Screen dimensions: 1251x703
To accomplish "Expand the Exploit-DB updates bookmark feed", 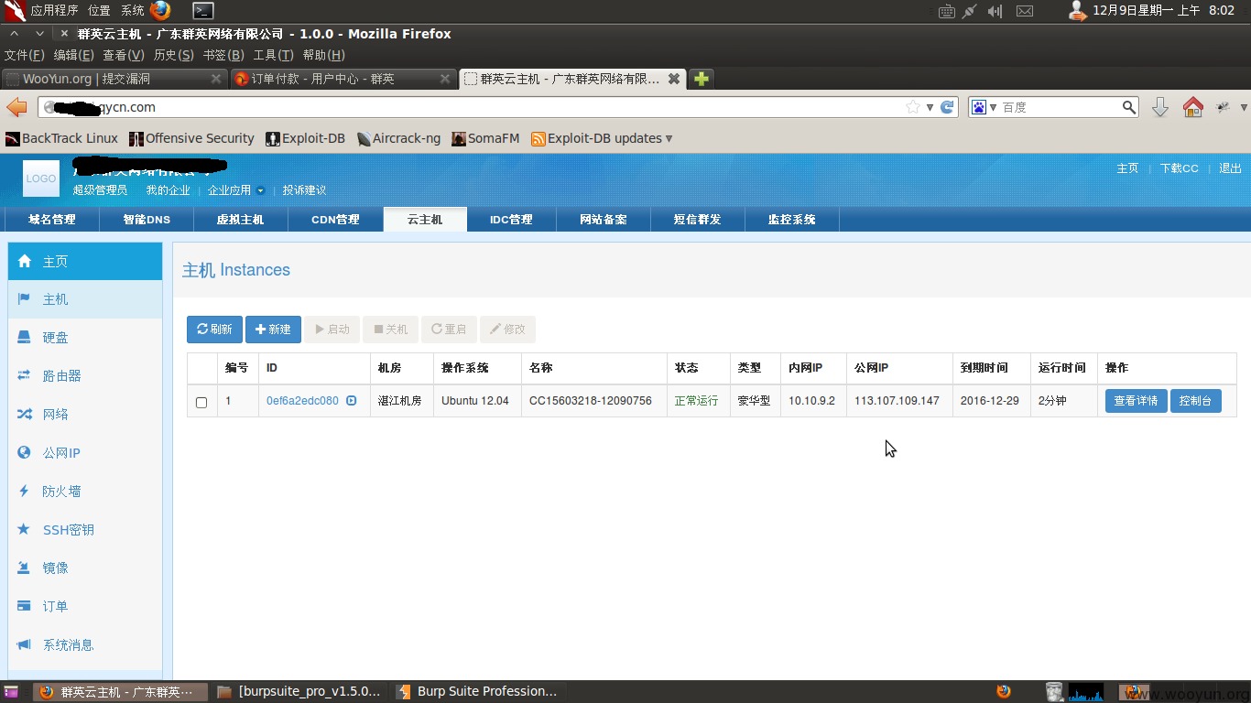I will tap(601, 138).
